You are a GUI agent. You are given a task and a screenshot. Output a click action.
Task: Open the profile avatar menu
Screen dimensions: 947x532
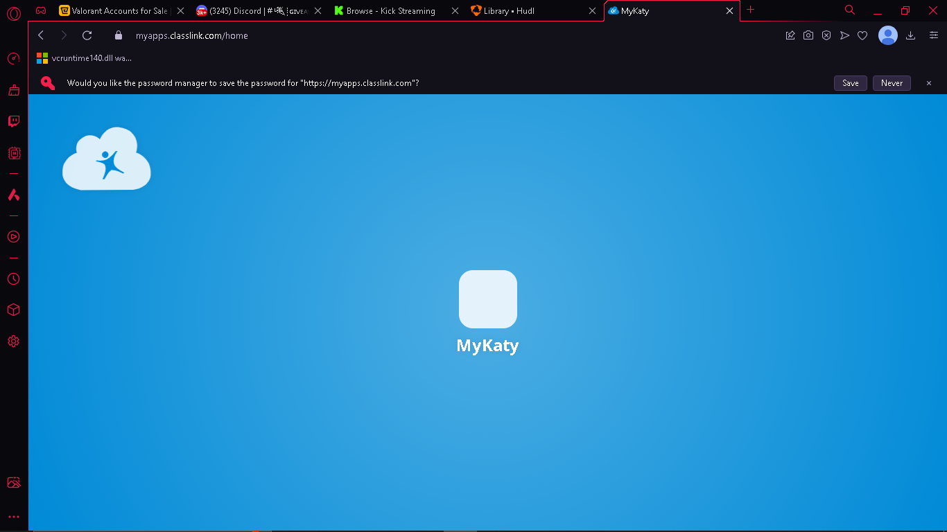pos(888,35)
